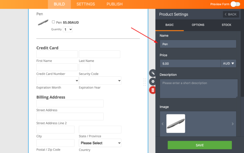Go to the next product image
244x153 pixels.
pyautogui.click(x=232, y=124)
